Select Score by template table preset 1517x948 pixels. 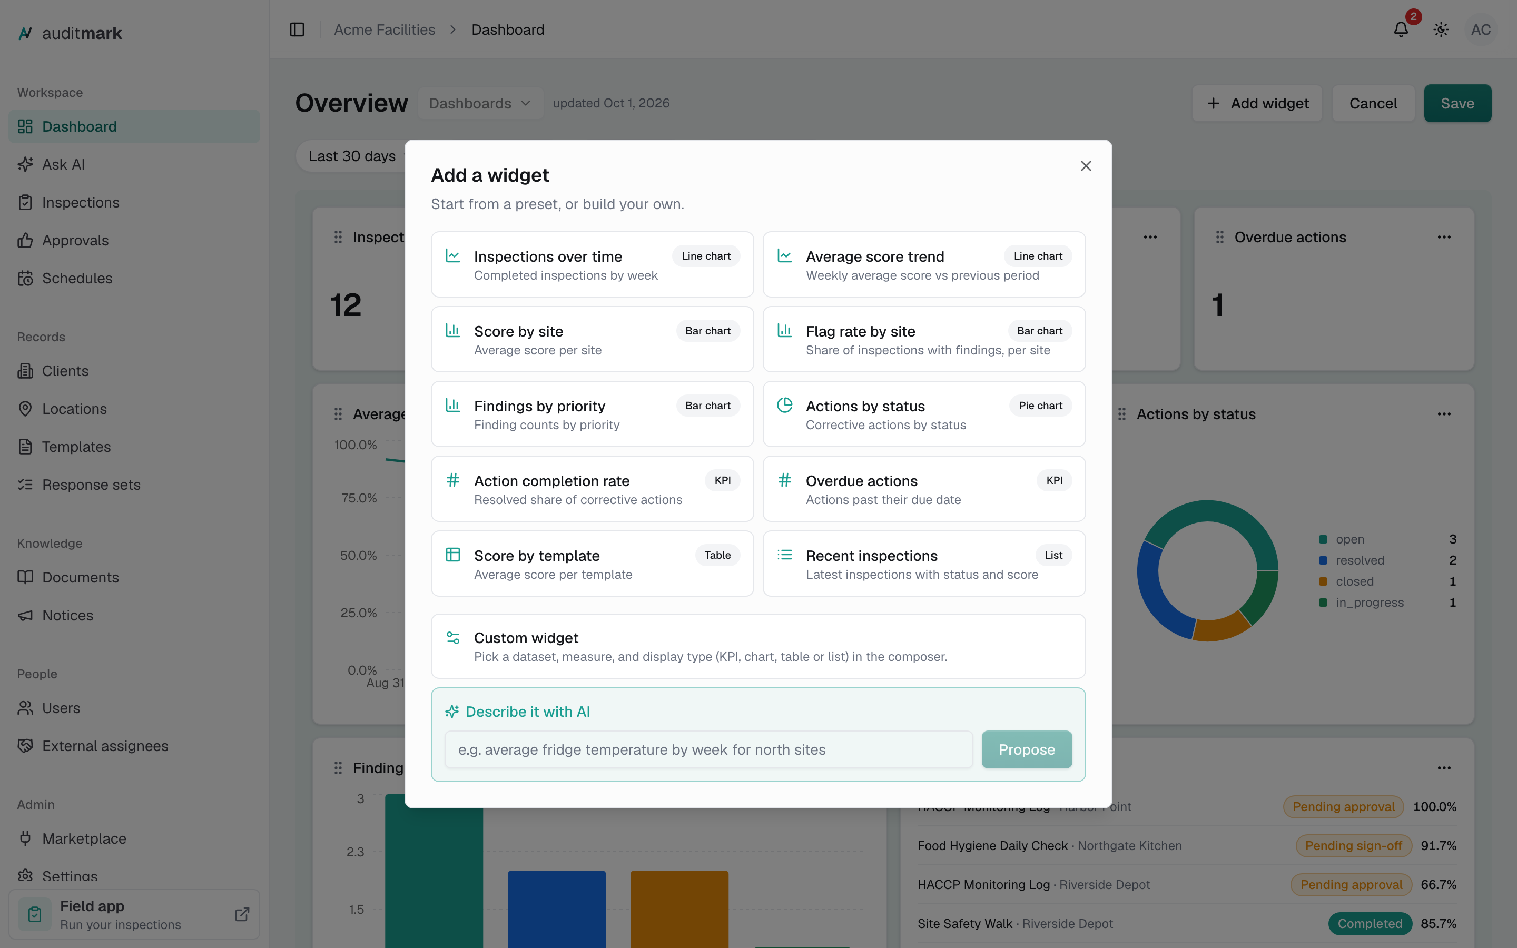592,564
